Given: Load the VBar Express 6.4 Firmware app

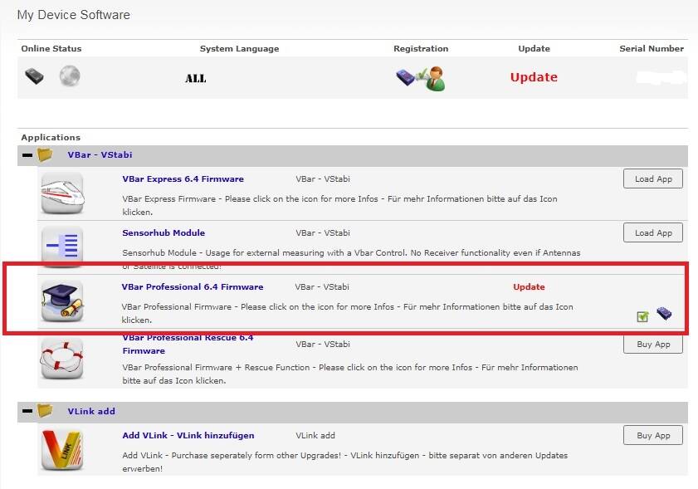Looking at the screenshot, I should (x=653, y=178).
